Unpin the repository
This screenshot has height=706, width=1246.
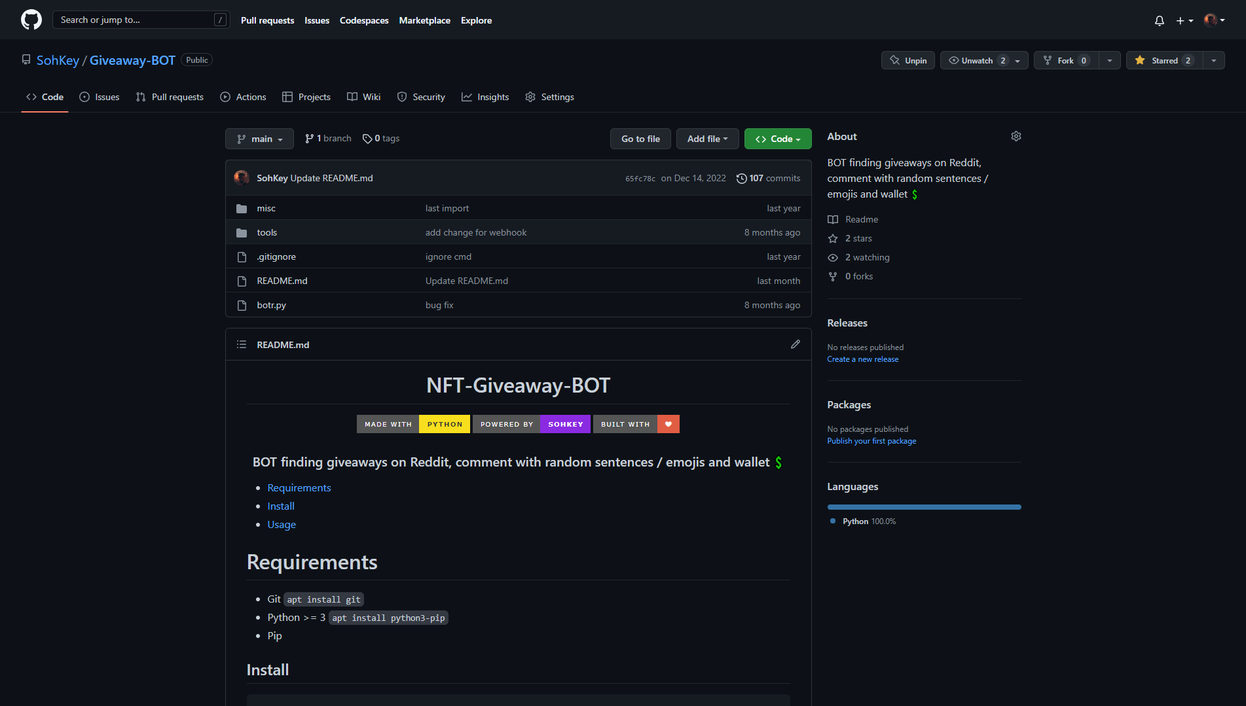[908, 60]
